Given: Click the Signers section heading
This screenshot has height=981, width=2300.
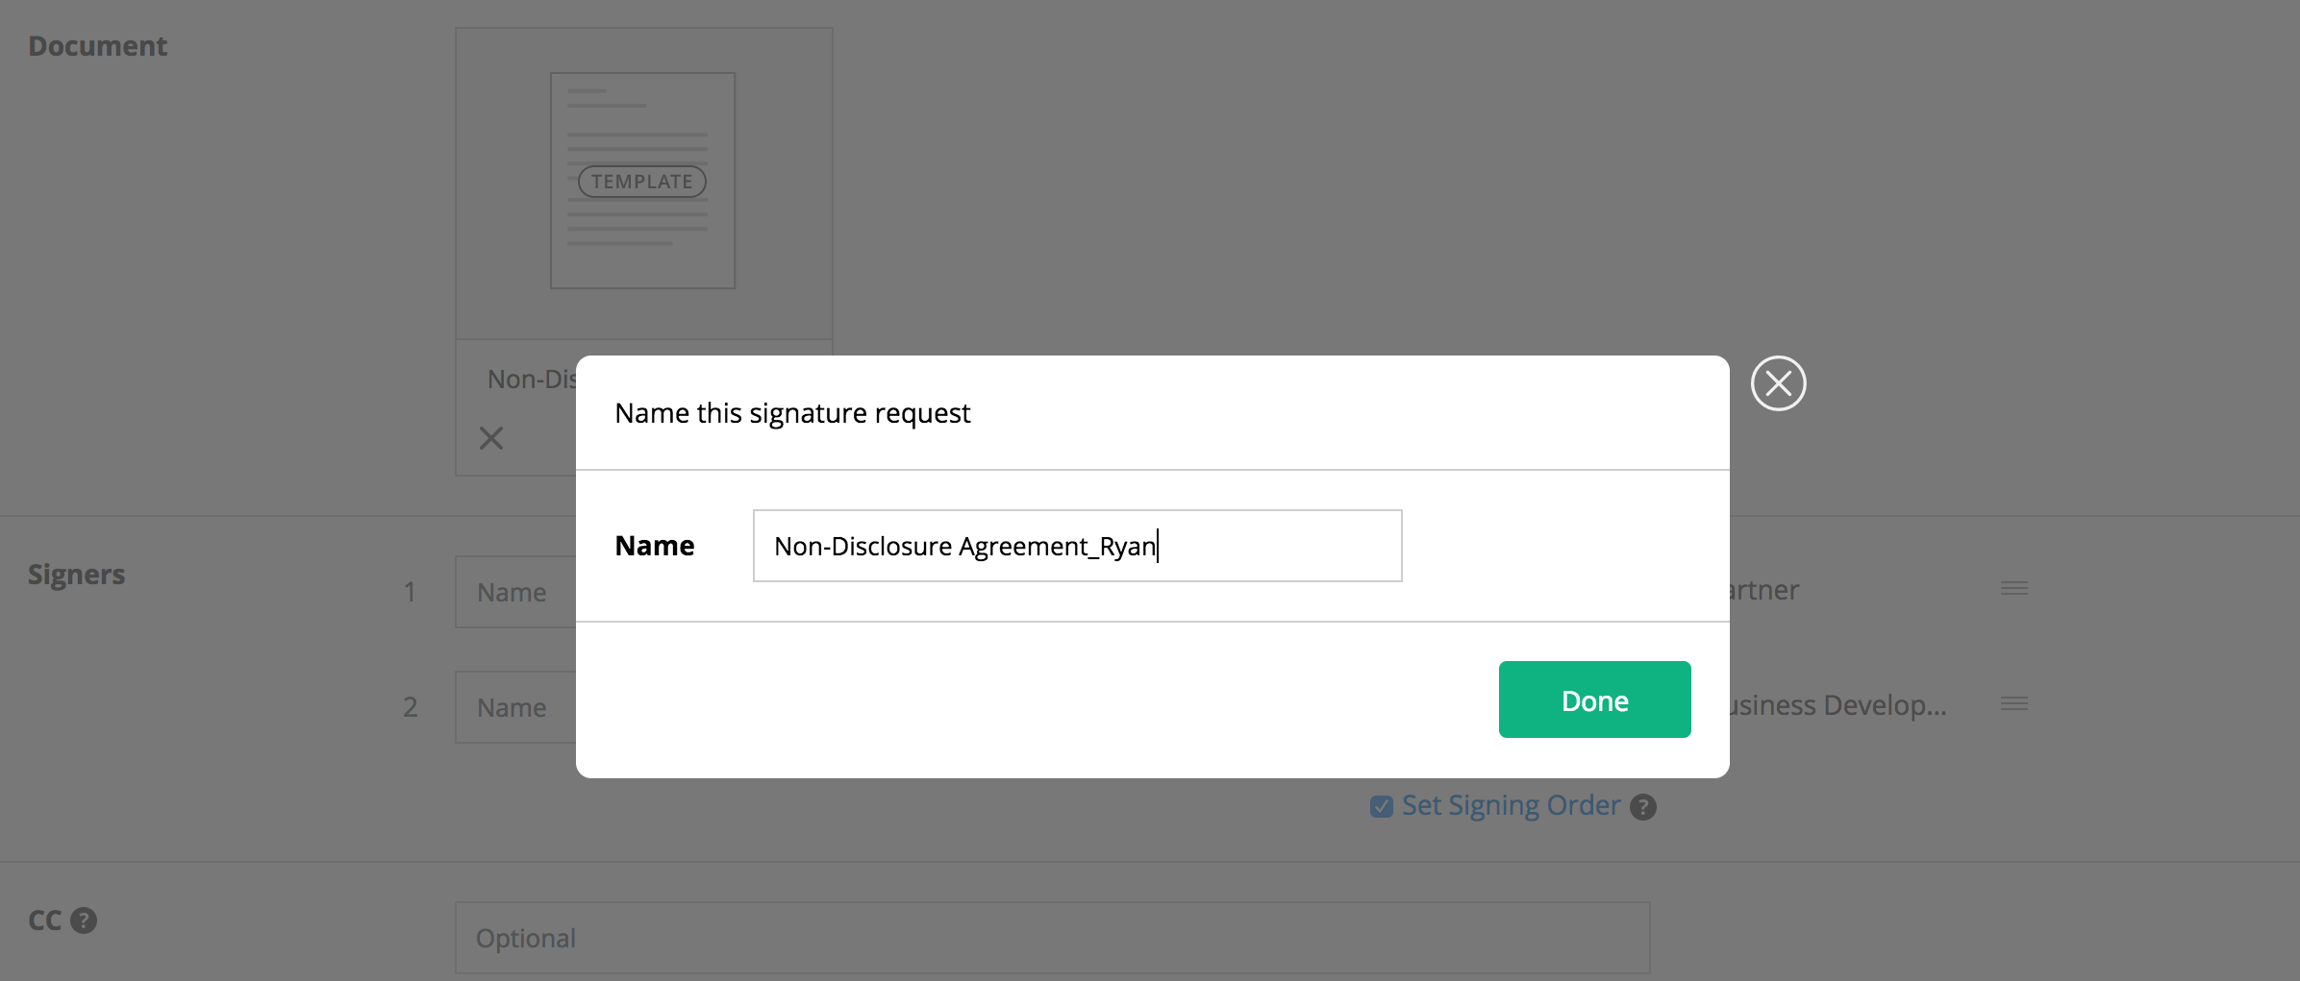Looking at the screenshot, I should click(x=76, y=574).
